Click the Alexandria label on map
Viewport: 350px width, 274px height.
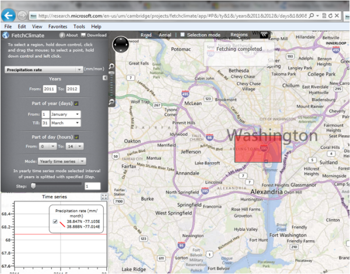coord(267,192)
